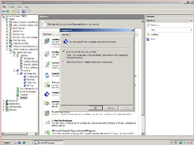This screenshot has width=194, height=145.
Task: Click the options list vertical scrollbar down arrow
Action: [143, 133]
